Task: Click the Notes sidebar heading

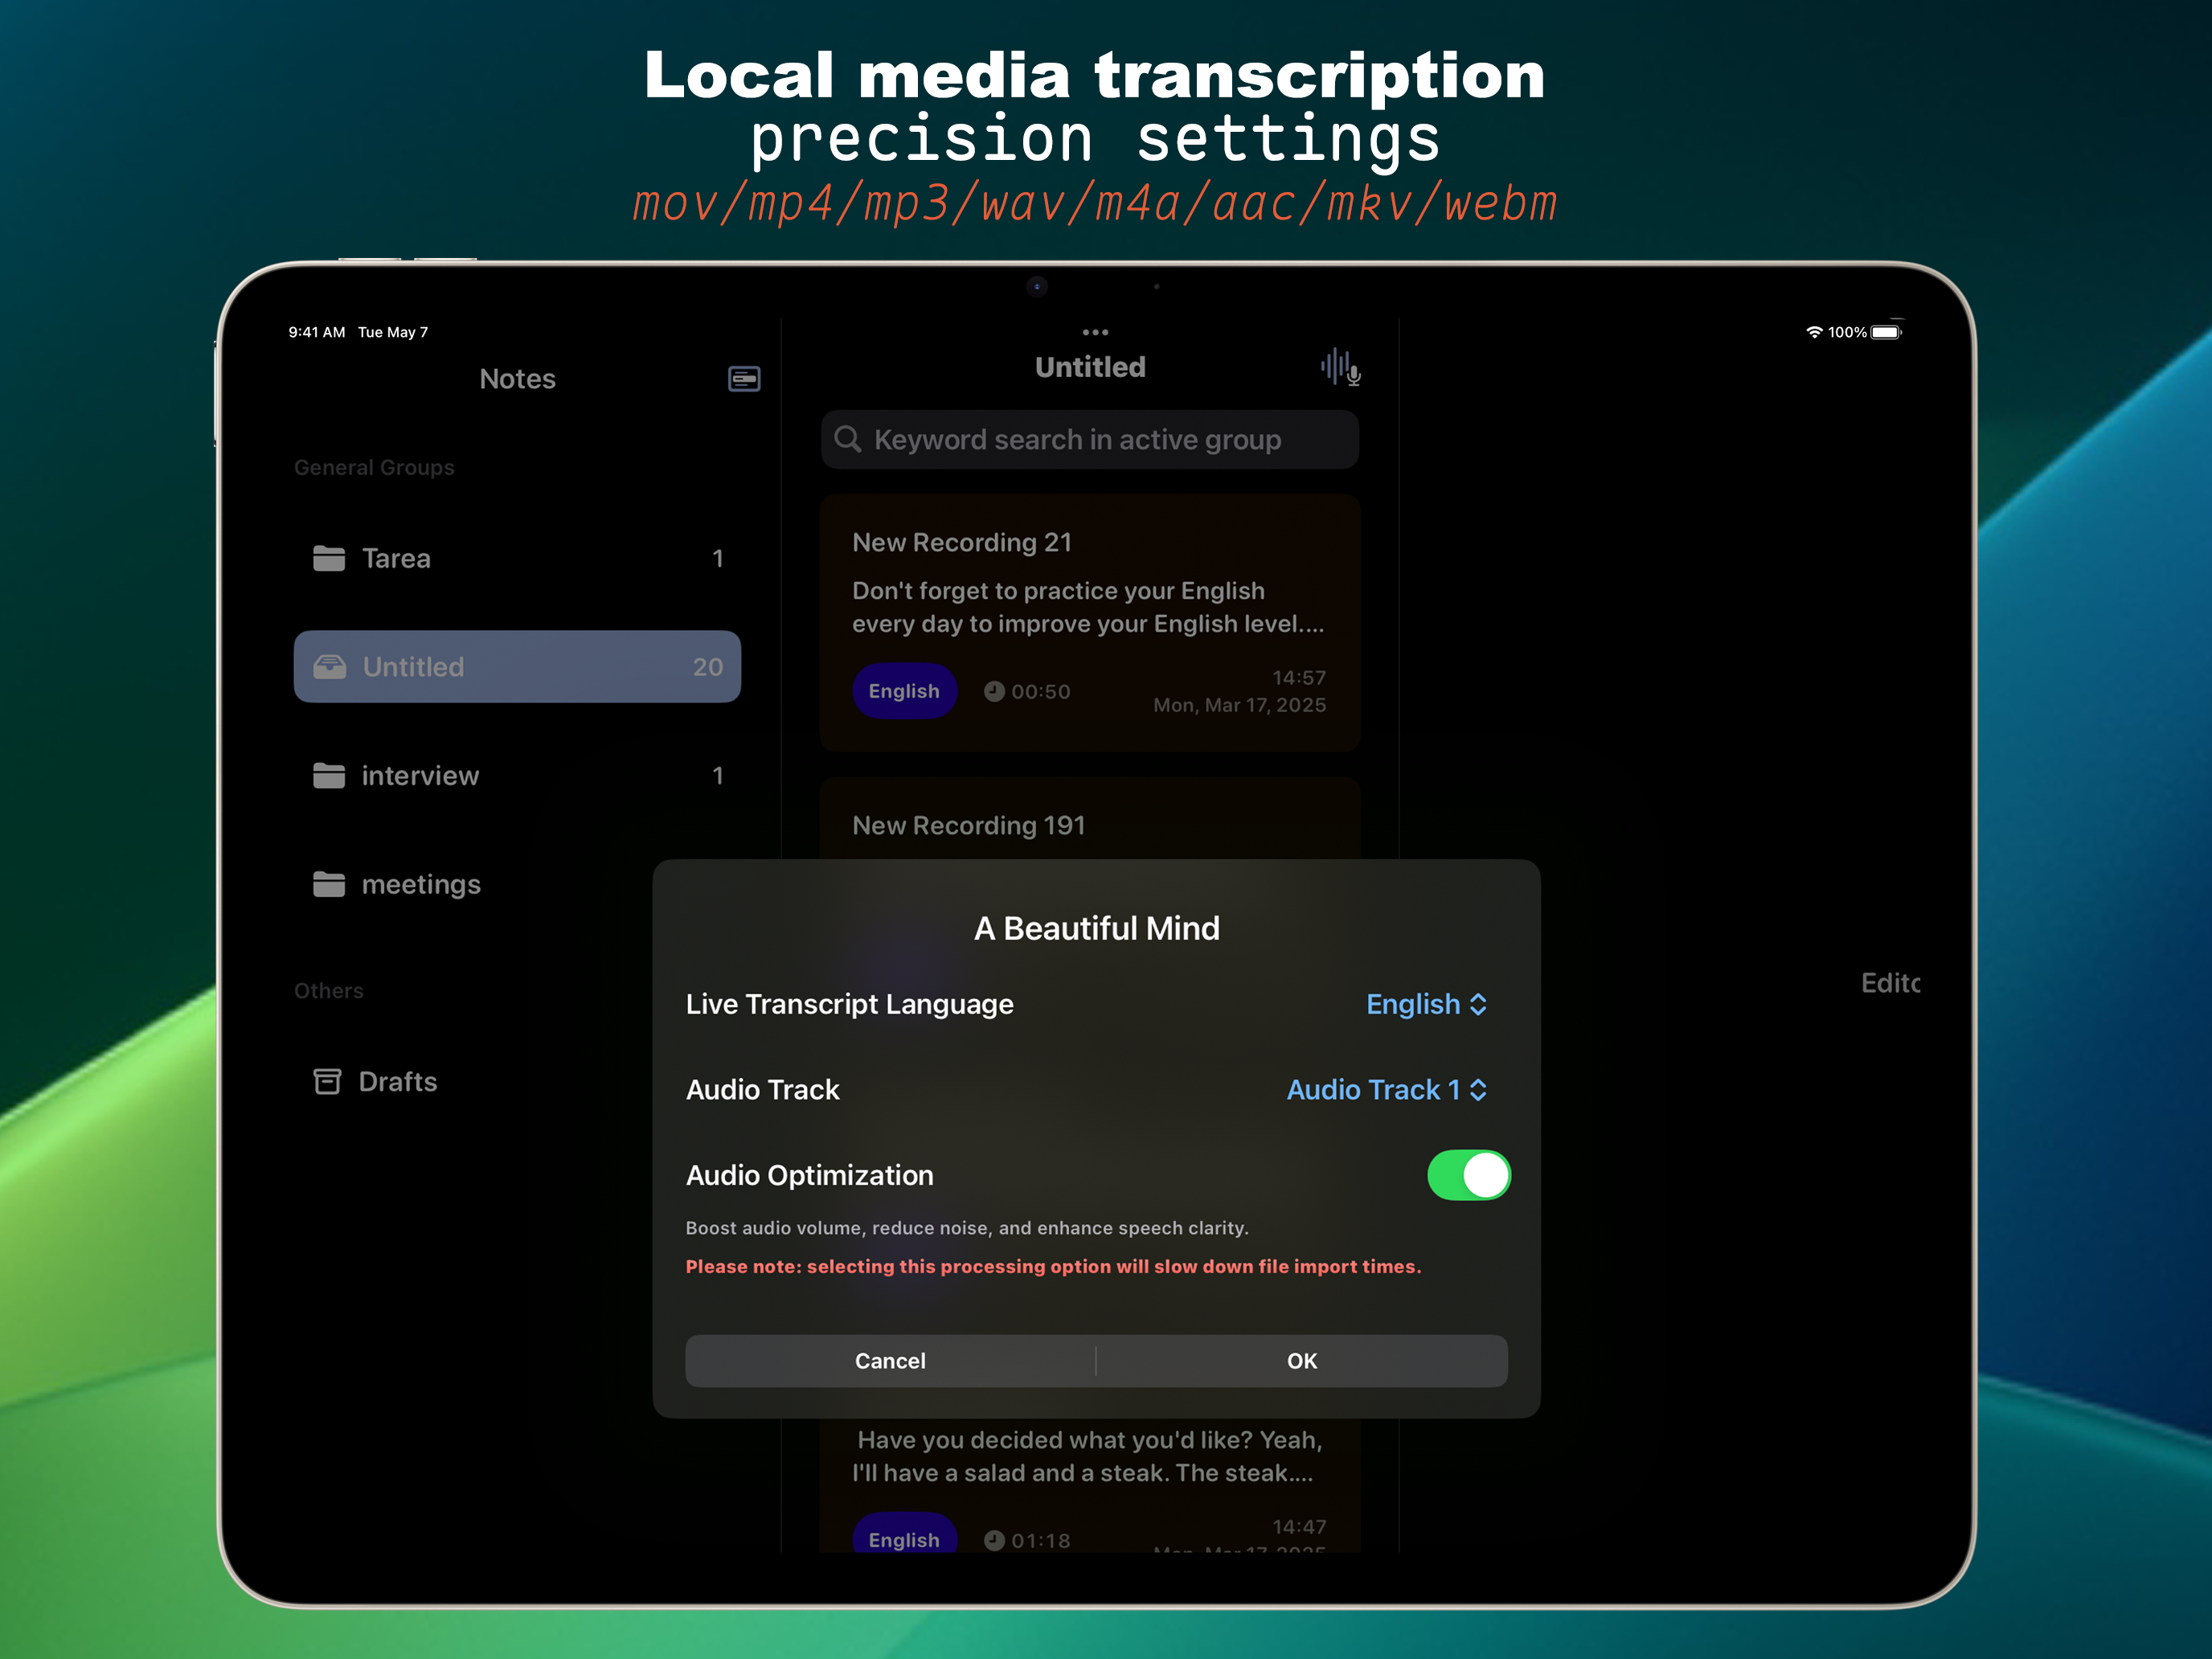Action: 517,379
